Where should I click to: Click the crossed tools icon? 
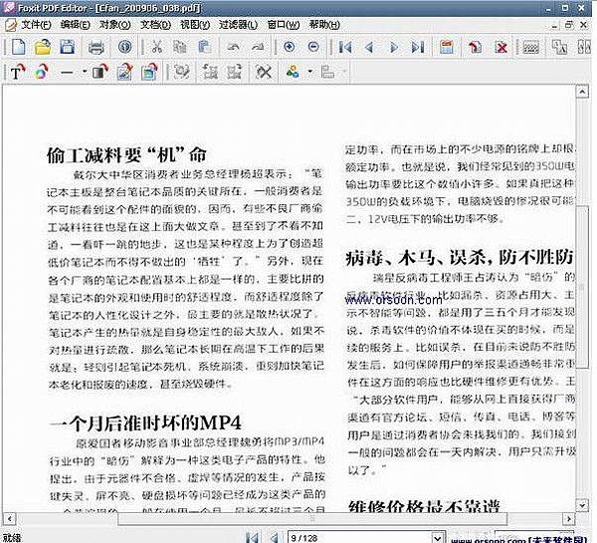pyautogui.click(x=264, y=72)
